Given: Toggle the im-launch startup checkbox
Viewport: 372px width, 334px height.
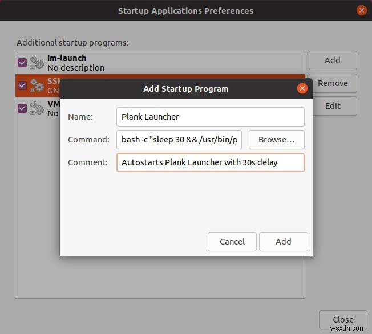Looking at the screenshot, I should [x=22, y=63].
